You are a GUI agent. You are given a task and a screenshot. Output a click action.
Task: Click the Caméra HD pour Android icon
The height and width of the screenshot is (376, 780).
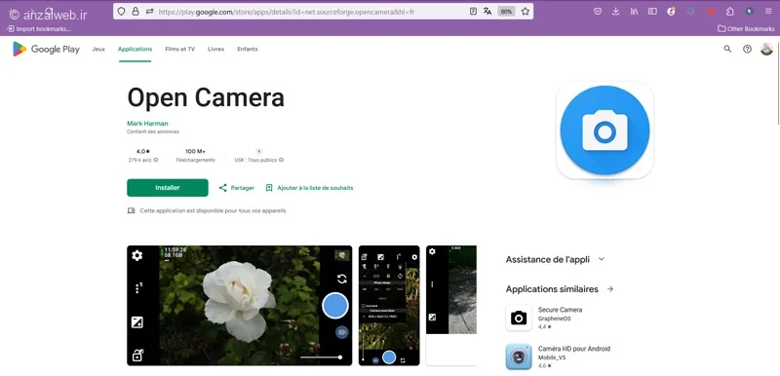click(x=519, y=357)
